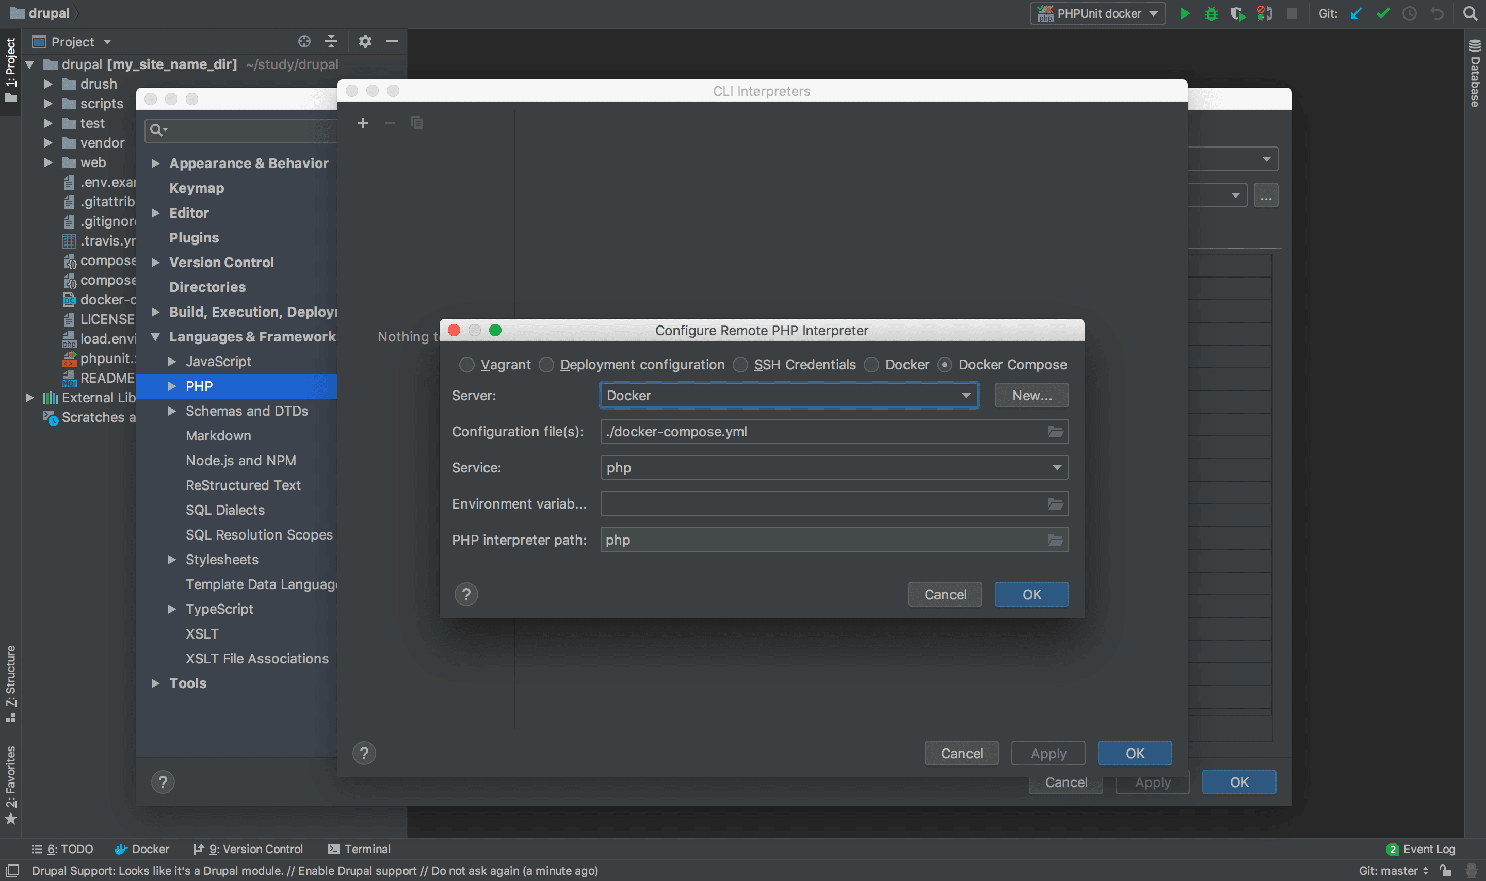
Task: Open the Server dropdown showing Docker
Action: click(788, 396)
